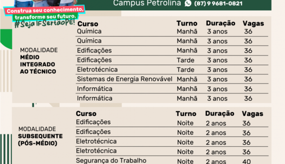The width and height of the screenshot is (285, 164).
Task: Click the phone number (87) 9 9681-0821
Action: pos(218,3)
